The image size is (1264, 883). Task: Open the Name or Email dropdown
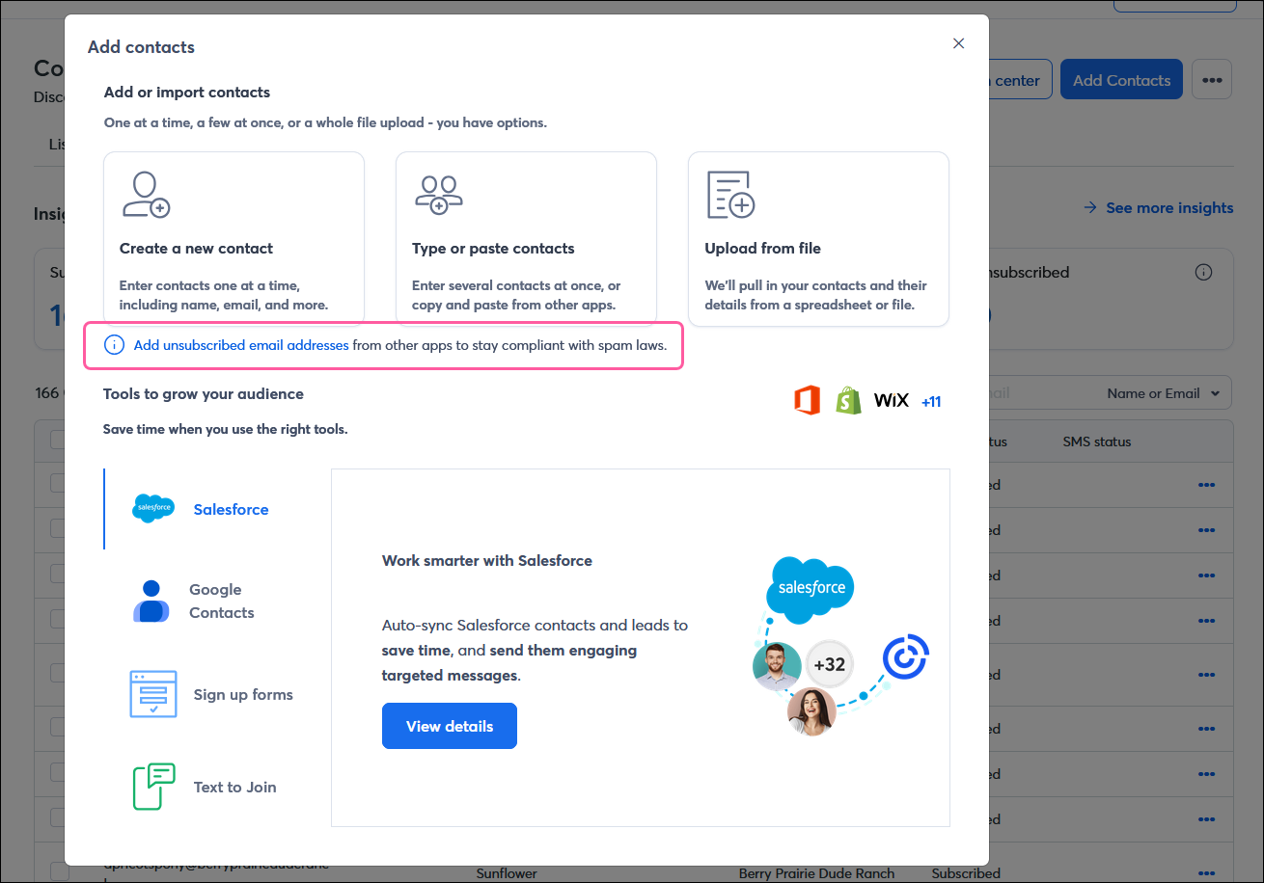click(x=1163, y=393)
